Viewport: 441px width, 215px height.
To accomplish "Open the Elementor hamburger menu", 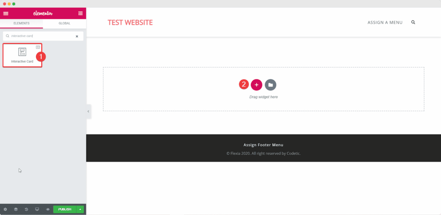I will click(6, 13).
